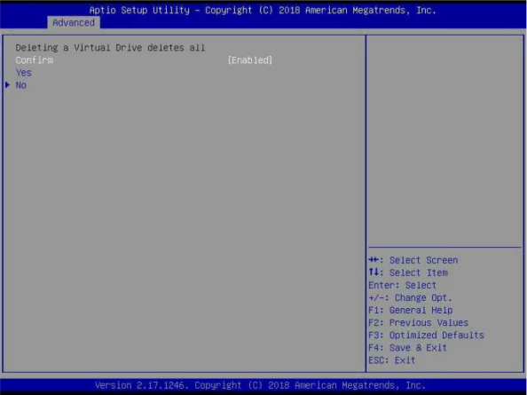Click the 'Select Item' help entry
This screenshot has width=527, height=395.
pyautogui.click(x=419, y=273)
